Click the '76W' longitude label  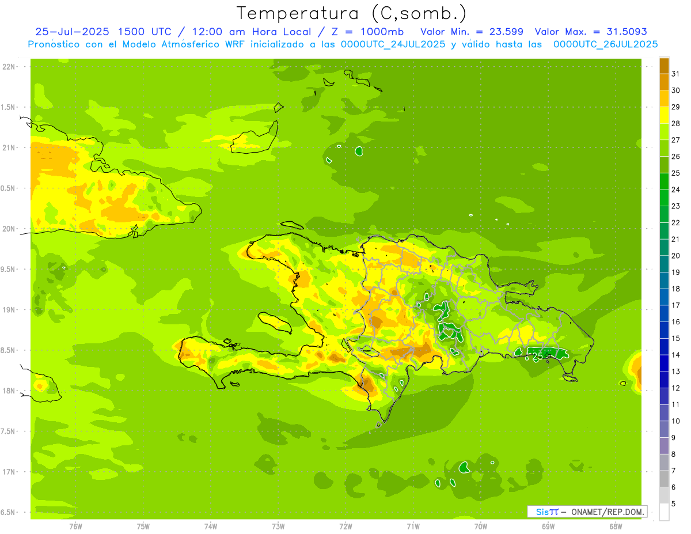(x=75, y=527)
